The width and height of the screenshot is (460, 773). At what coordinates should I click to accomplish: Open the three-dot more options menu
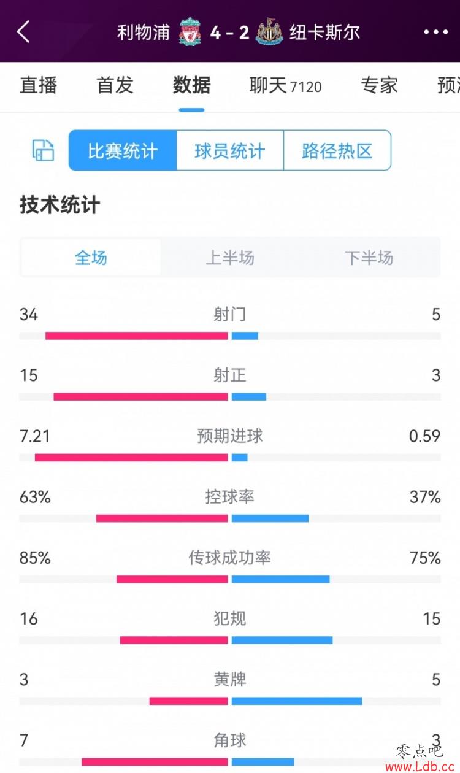(436, 32)
